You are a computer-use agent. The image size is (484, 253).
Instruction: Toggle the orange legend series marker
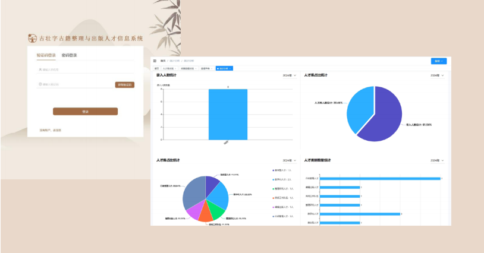click(274, 197)
